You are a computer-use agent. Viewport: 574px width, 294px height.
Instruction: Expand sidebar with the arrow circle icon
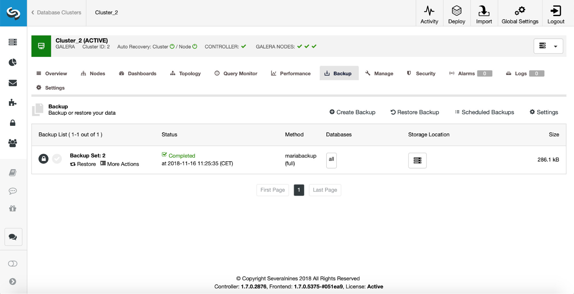tap(13, 281)
